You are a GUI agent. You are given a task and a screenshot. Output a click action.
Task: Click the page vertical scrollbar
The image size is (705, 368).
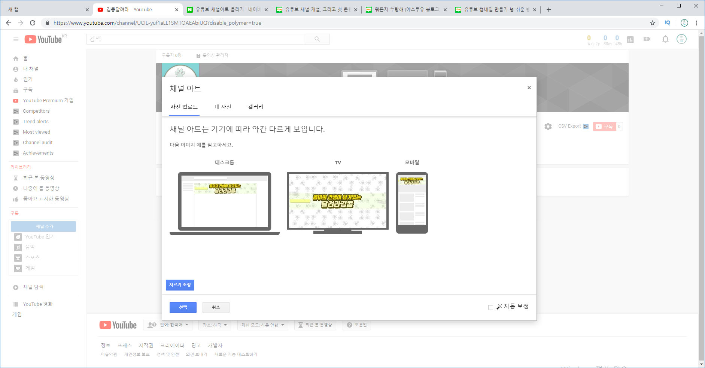point(701,198)
